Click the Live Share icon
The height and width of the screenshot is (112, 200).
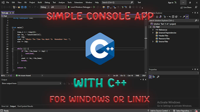pos(186,8)
